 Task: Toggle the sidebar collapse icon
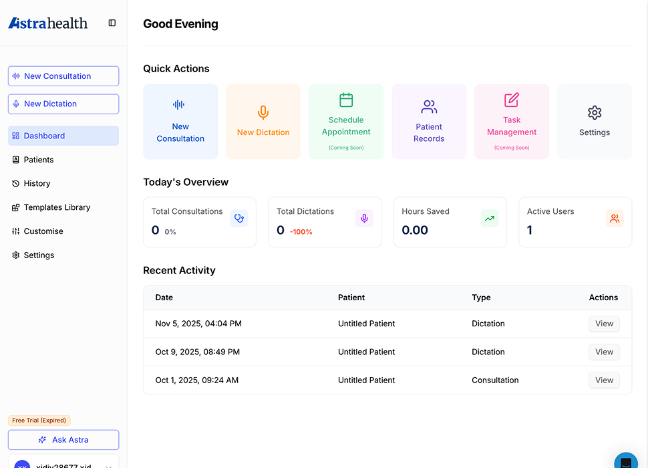[112, 23]
